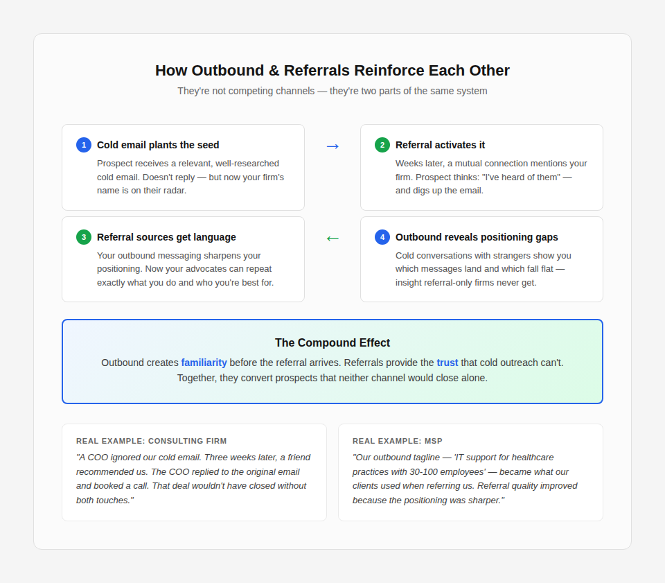This screenshot has height=583, width=665.
Task: Click the blue "1" step badge
Action: coord(83,145)
